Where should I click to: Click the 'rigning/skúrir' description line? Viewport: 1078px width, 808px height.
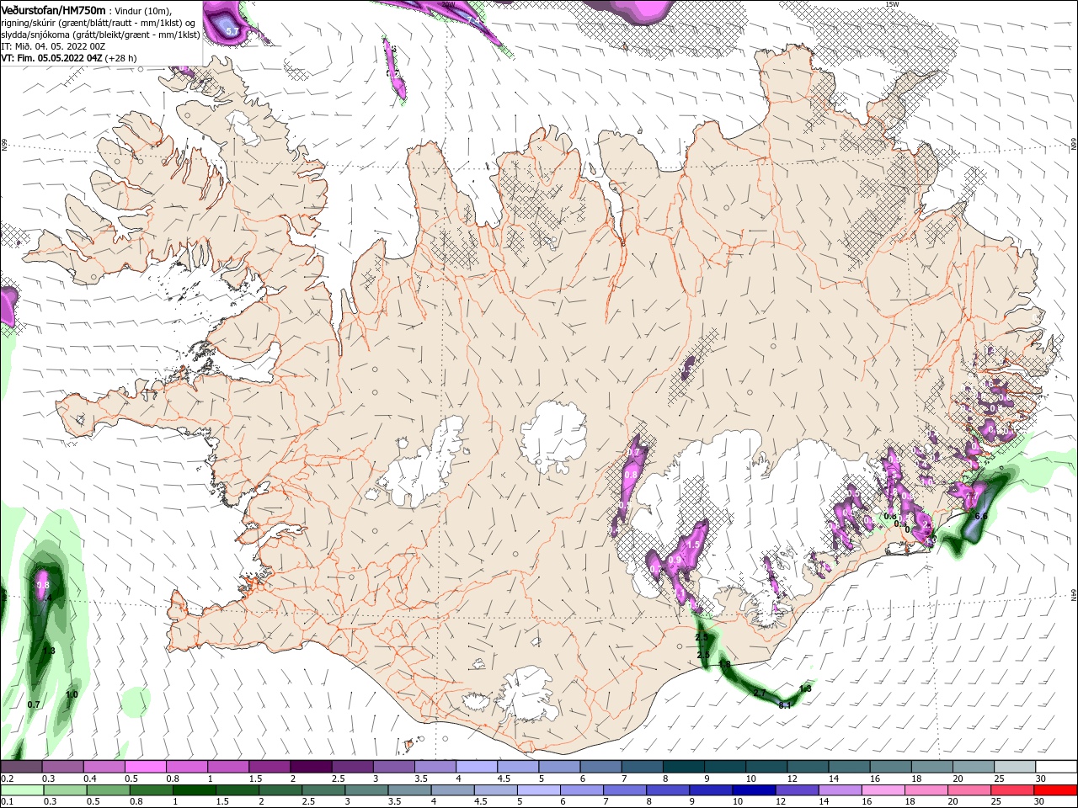coord(98,23)
